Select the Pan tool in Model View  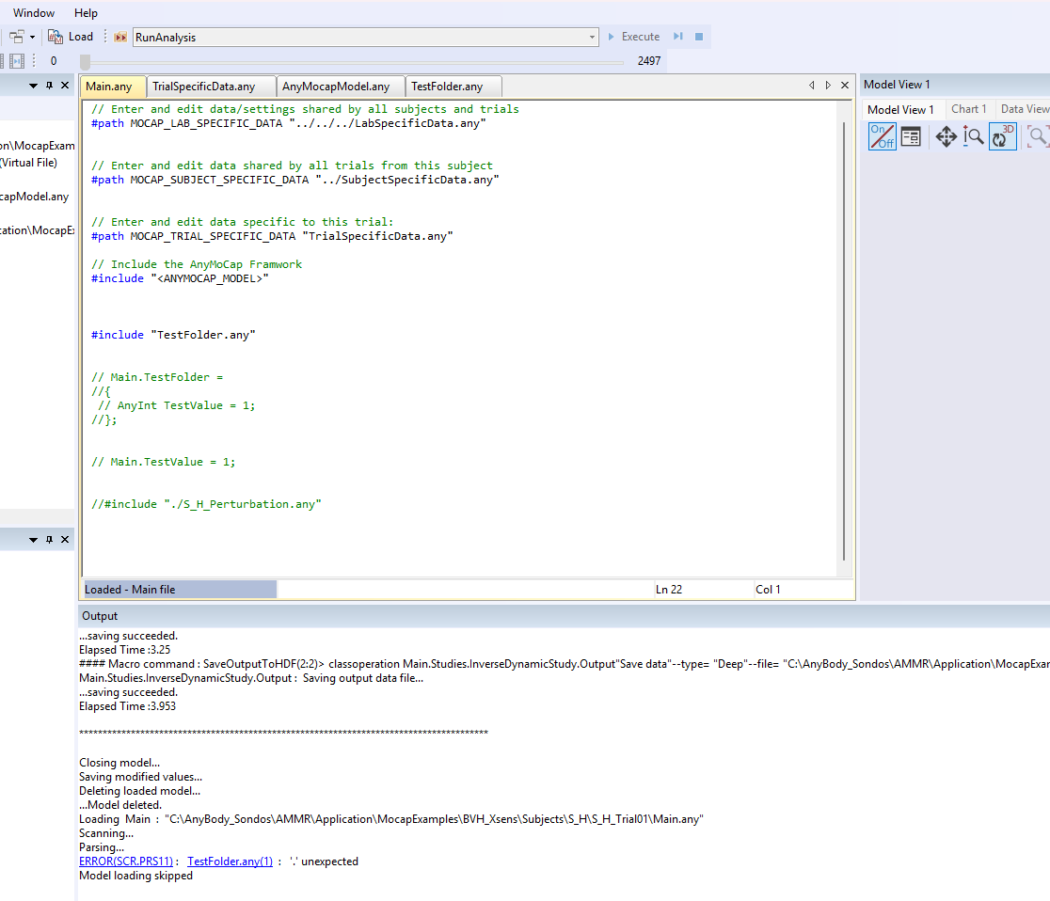[x=946, y=137]
